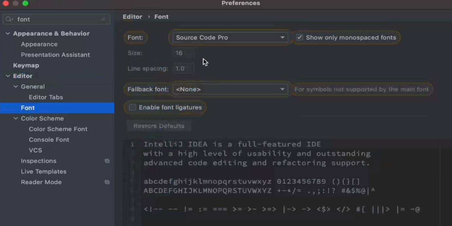Collapse the Color Scheme tree node
This screenshot has width=452, height=226.
point(16,119)
